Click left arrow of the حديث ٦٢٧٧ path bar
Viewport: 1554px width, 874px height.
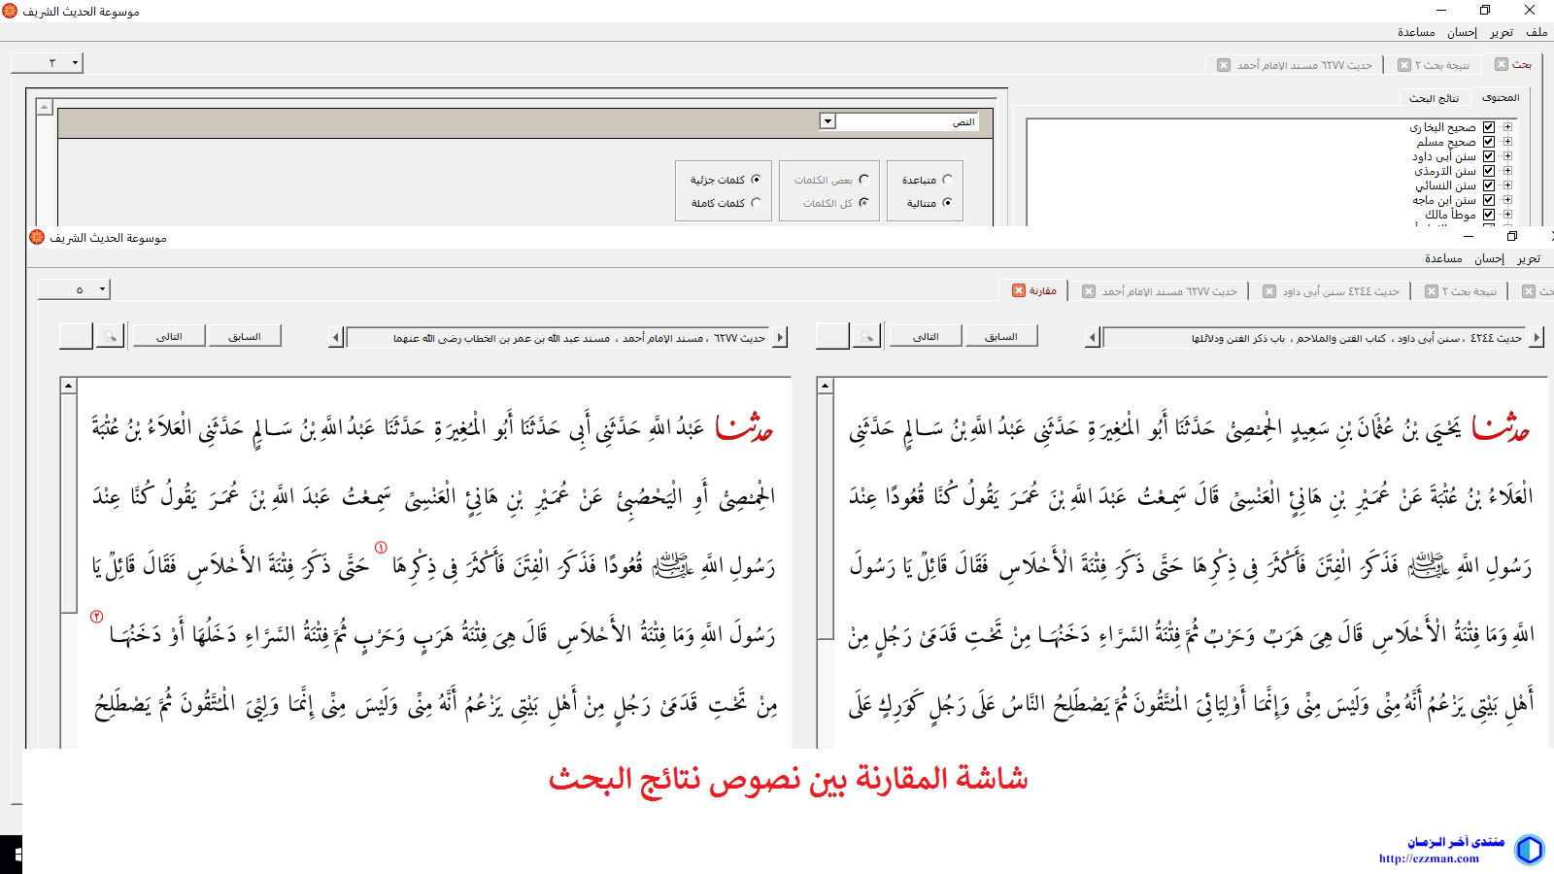point(336,338)
